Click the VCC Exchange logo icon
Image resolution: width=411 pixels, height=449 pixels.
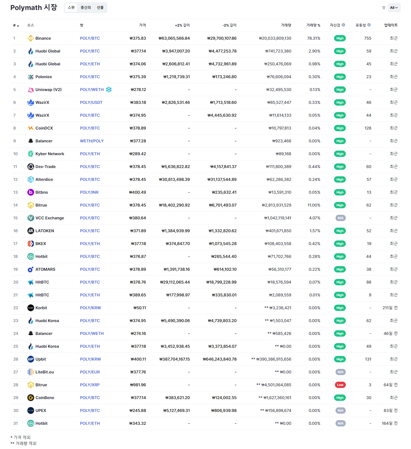point(30,218)
